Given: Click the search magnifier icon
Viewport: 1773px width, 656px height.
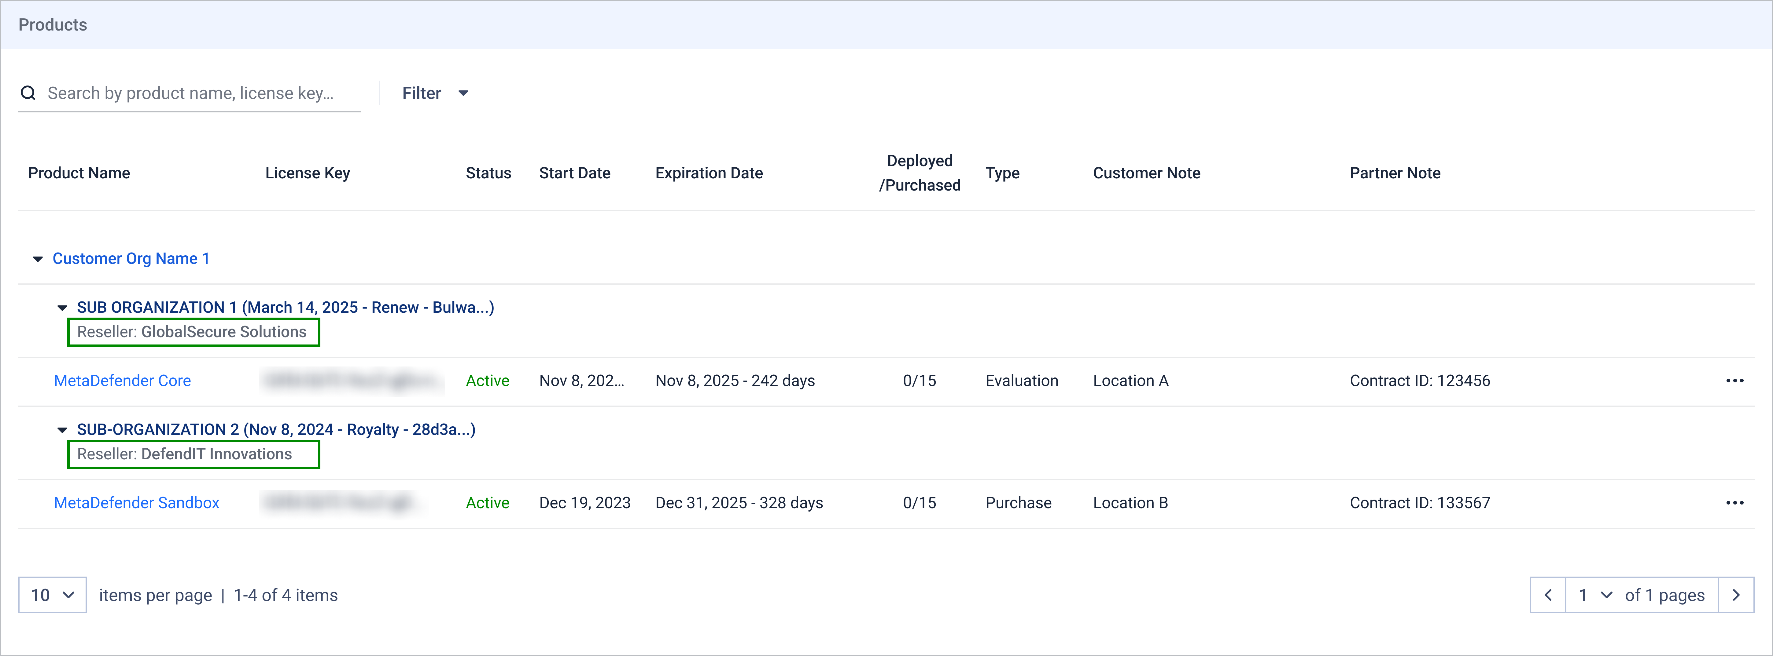Looking at the screenshot, I should (28, 93).
